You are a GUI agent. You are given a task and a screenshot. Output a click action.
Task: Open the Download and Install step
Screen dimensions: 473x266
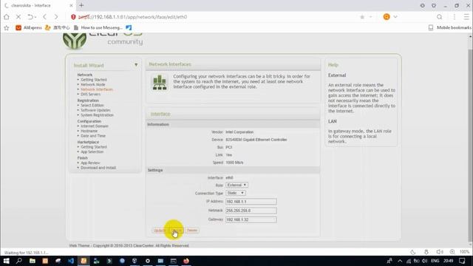click(x=98, y=168)
